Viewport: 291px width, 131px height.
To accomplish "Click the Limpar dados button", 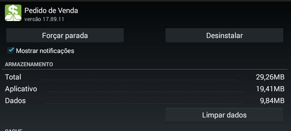I will pos(224,115).
